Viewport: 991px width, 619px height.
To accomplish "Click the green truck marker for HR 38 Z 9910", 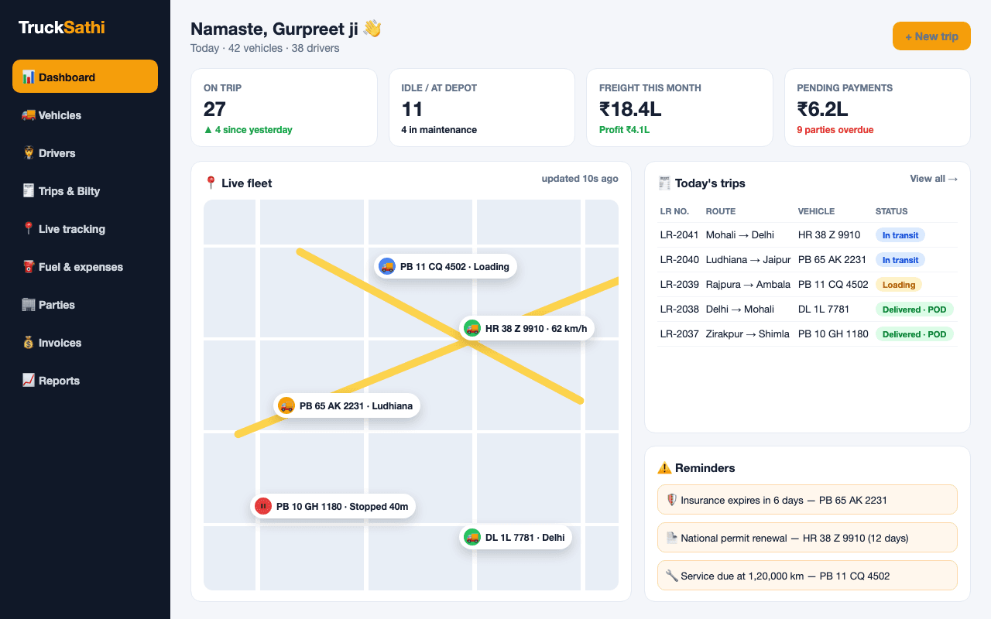I will point(472,328).
